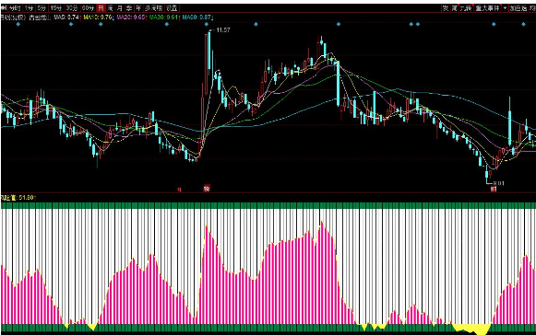Select the 日 daily period tab

tap(101, 8)
